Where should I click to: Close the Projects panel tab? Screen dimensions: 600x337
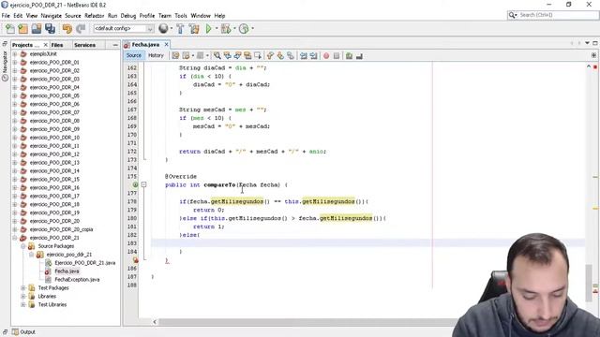46,45
